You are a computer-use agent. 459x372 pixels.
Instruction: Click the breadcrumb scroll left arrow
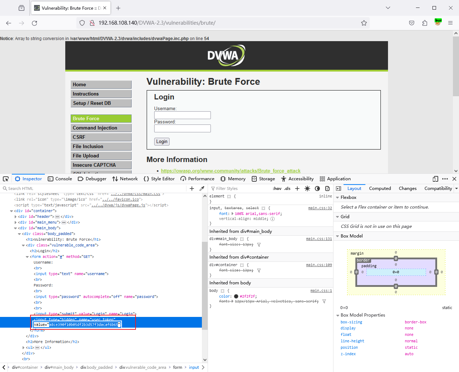4,367
